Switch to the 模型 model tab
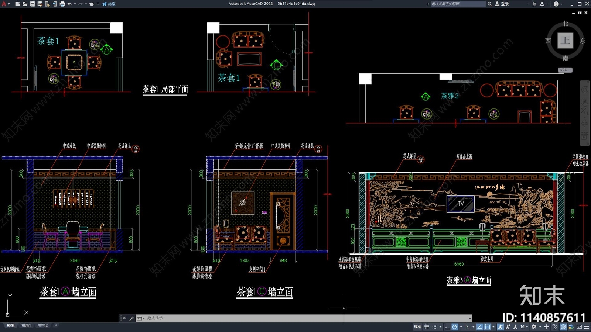Viewport: 591px width, 332px height. click(x=11, y=325)
